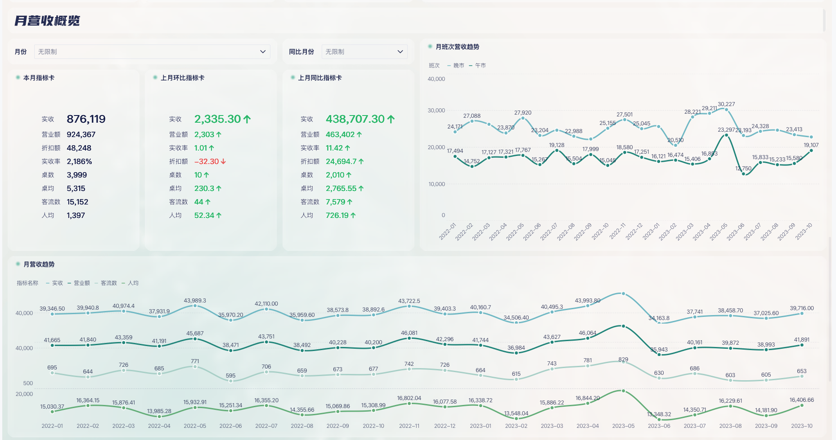Click the arrow icon beside 52.34
The height and width of the screenshot is (440, 836).
point(219,215)
